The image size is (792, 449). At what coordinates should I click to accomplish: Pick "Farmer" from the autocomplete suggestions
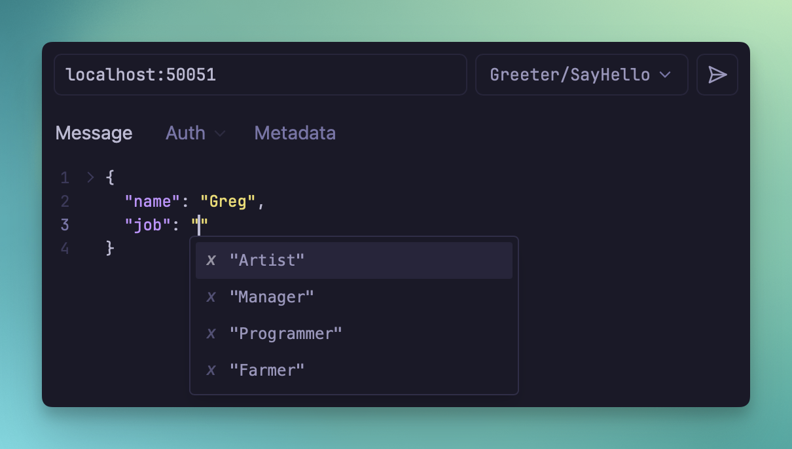[x=267, y=370]
